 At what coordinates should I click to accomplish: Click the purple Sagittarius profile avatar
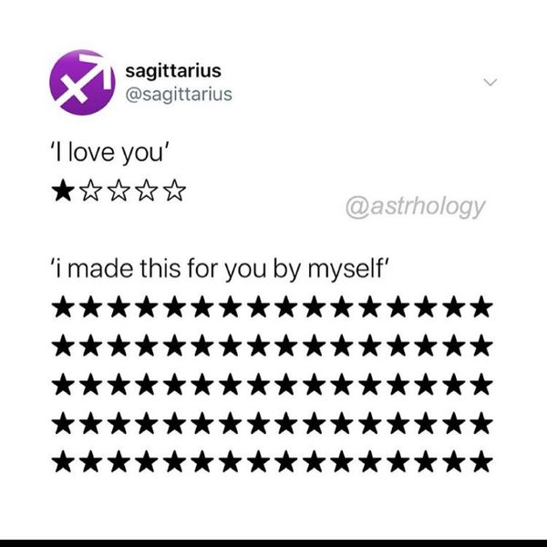click(x=82, y=82)
